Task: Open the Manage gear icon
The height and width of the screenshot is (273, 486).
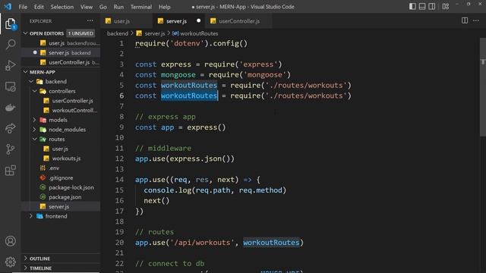Action: click(x=10, y=262)
